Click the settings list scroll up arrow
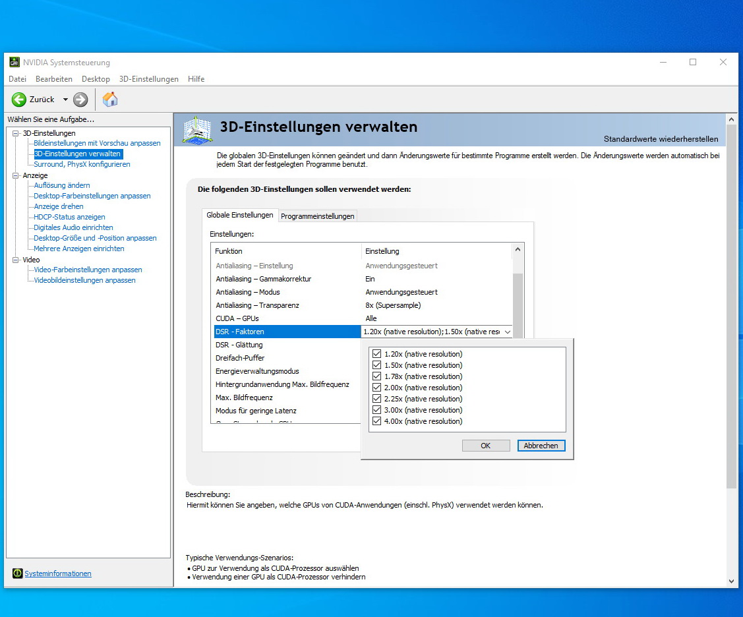The width and height of the screenshot is (743, 617). (x=518, y=250)
